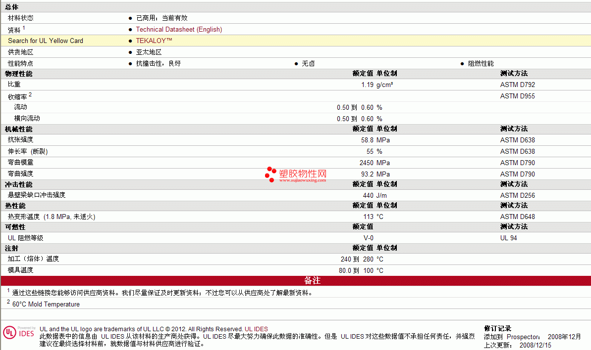
Task: Click the 加工（熔体）温度 row label
Action: coord(34,259)
